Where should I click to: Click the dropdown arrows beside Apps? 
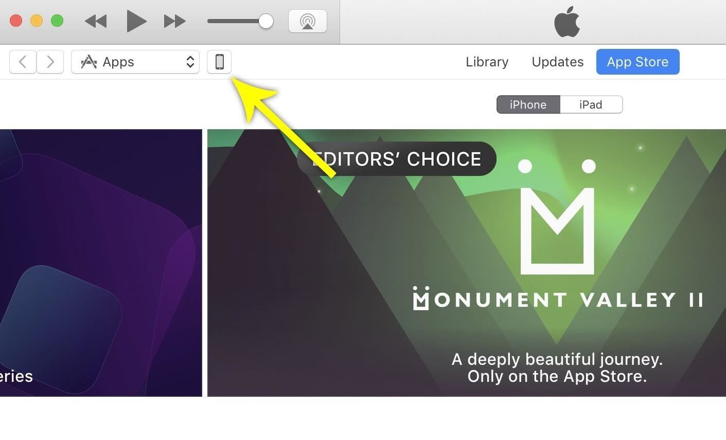point(190,62)
